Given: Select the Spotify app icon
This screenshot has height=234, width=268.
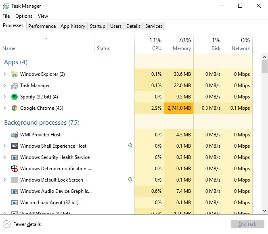Looking at the screenshot, I should pos(15,97).
